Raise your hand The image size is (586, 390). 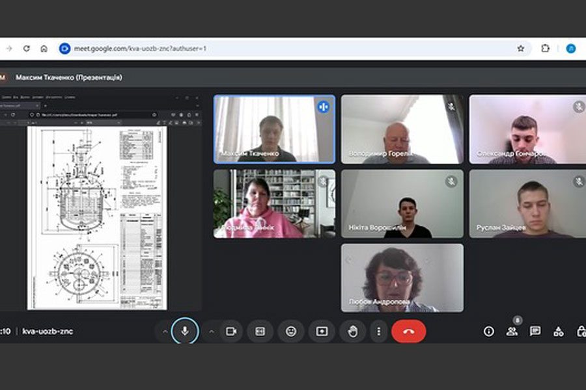(x=352, y=331)
